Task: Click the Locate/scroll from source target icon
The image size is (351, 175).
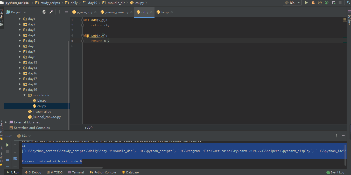Action: click(x=44, y=12)
